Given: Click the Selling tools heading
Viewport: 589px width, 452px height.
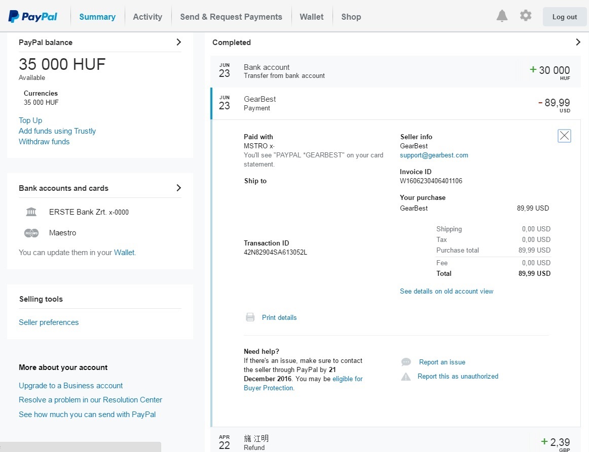Looking at the screenshot, I should tap(41, 299).
